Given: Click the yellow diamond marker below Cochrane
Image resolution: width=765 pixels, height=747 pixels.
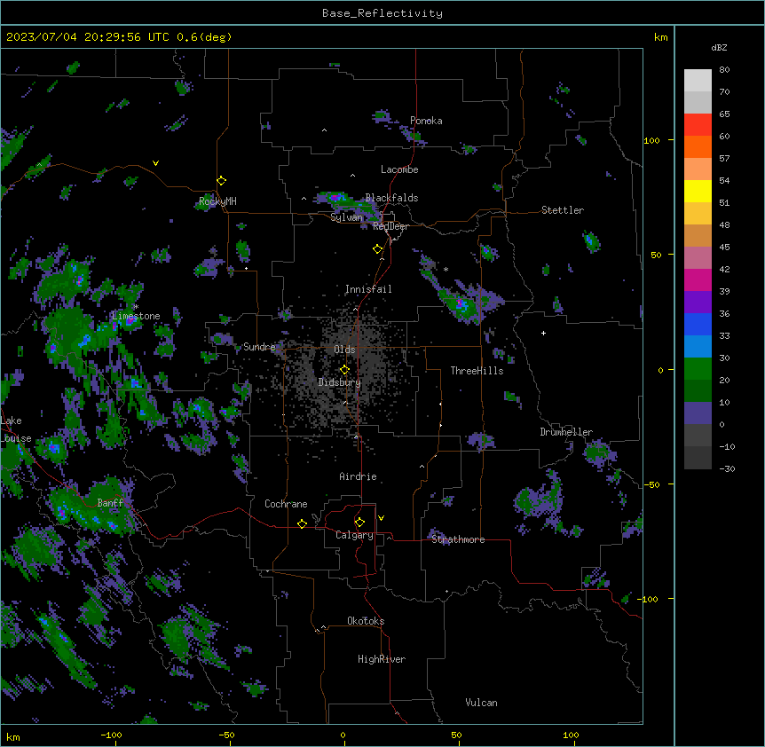Looking at the screenshot, I should click(x=302, y=523).
